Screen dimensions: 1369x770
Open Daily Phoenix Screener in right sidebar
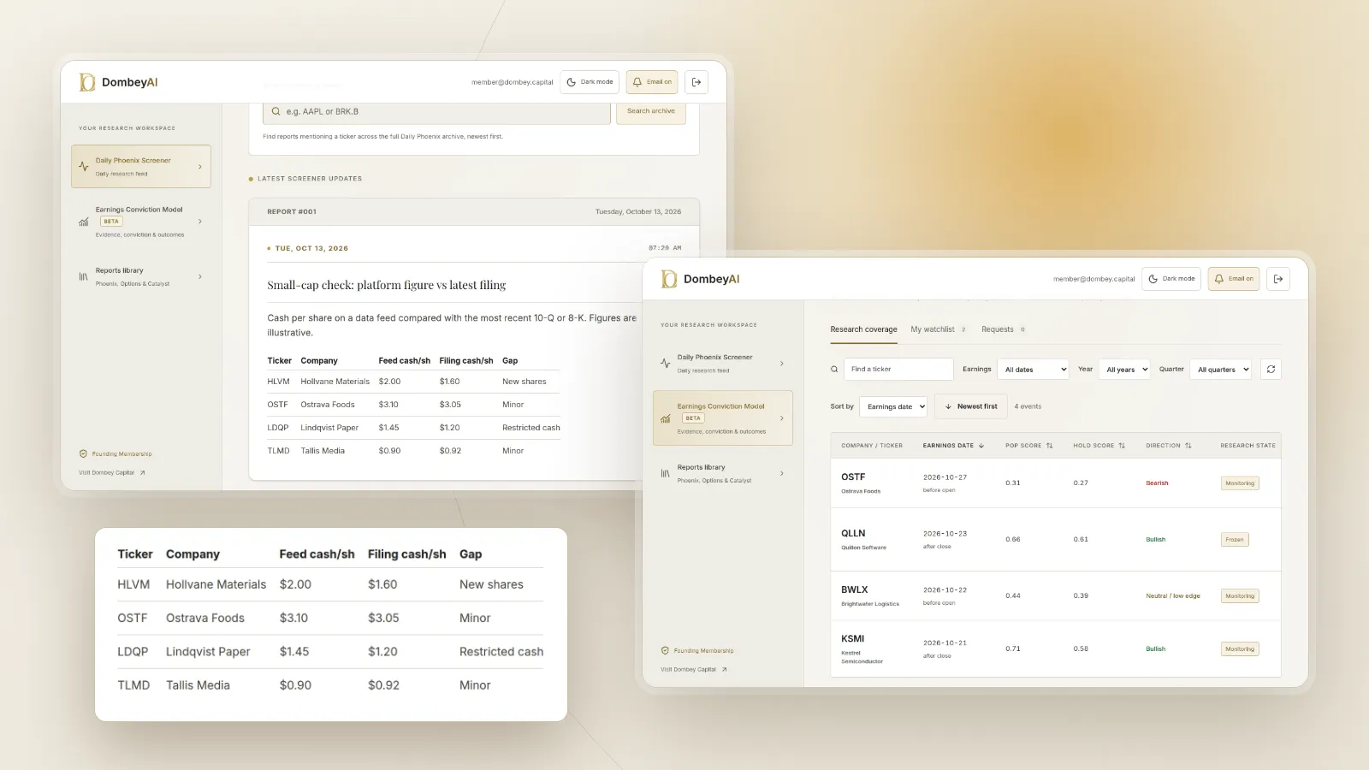pos(723,364)
